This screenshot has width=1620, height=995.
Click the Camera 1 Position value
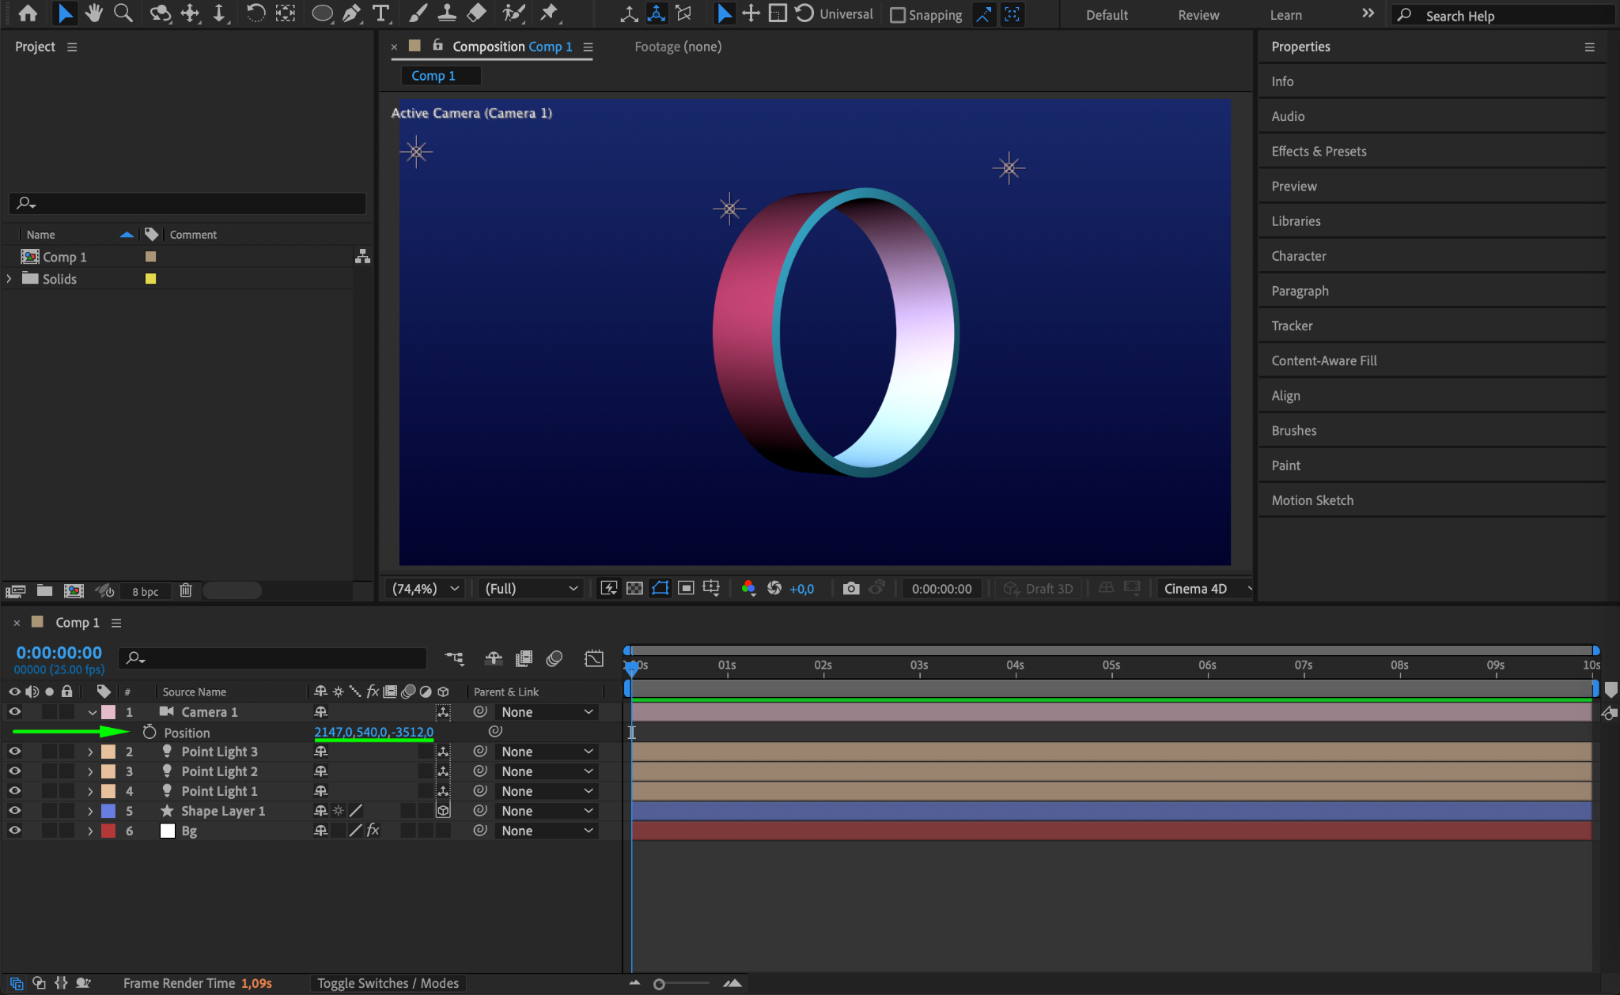tap(373, 732)
